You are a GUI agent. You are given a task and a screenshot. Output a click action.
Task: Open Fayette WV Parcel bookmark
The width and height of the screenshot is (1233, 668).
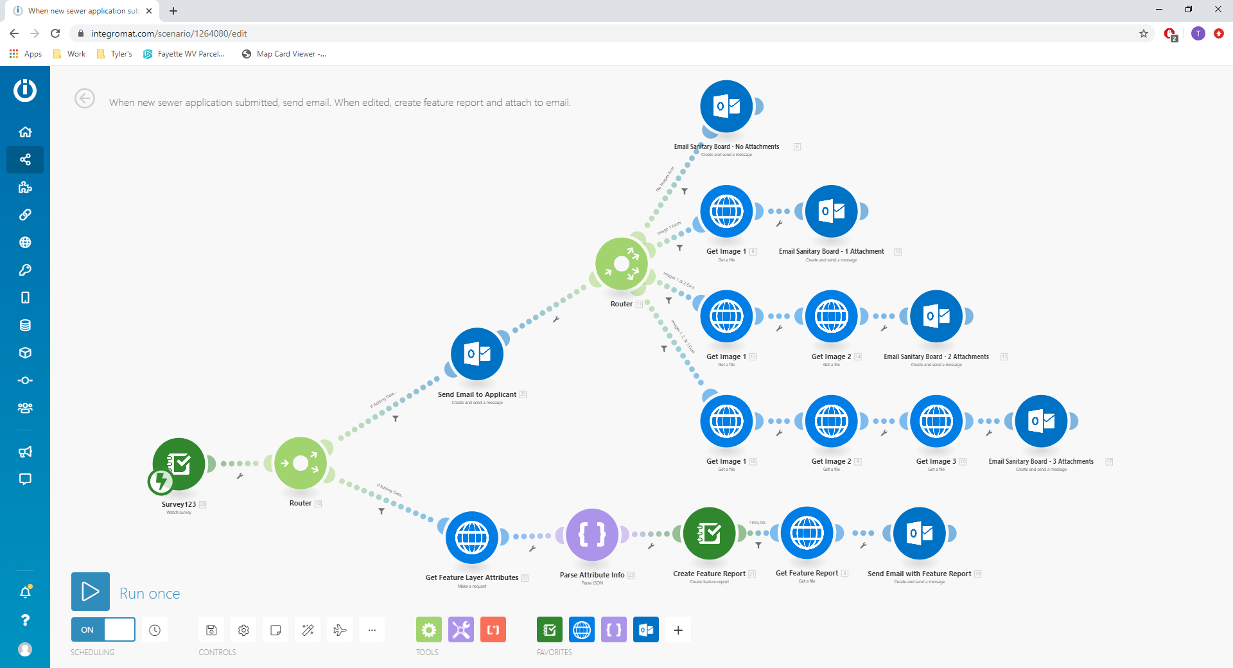(184, 54)
